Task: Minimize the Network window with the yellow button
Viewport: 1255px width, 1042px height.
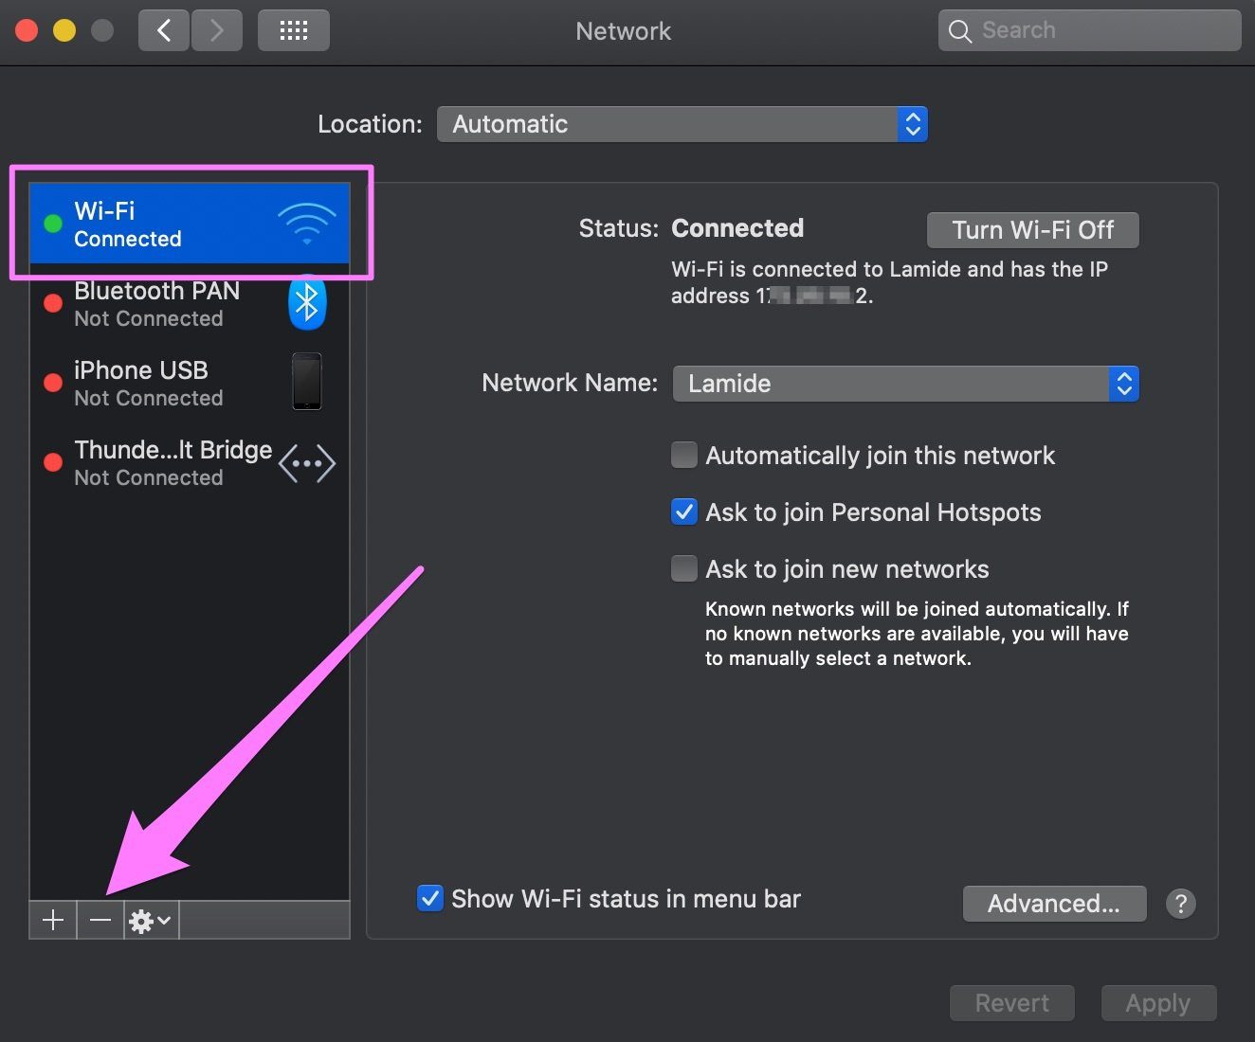Action: pyautogui.click(x=64, y=30)
